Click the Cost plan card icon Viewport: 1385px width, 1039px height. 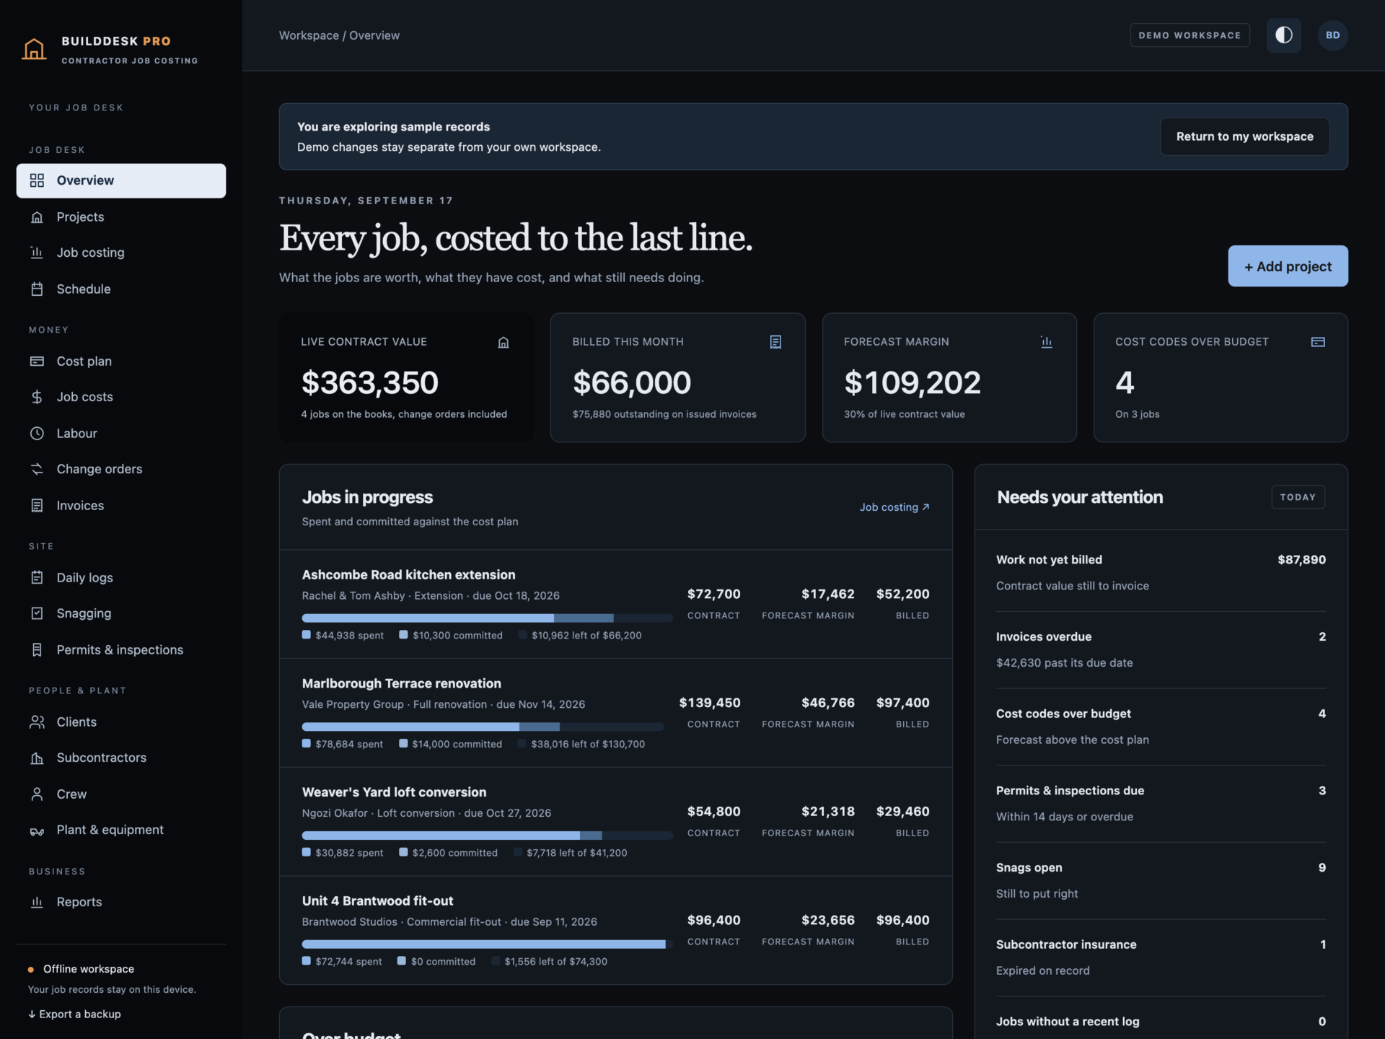pos(37,361)
